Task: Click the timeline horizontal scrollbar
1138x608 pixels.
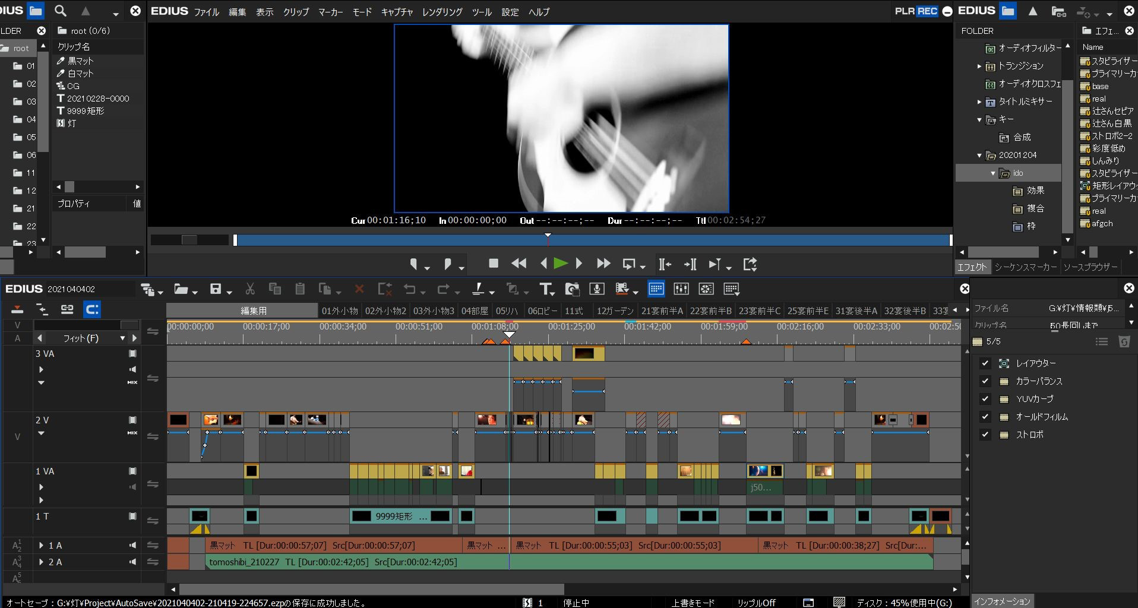Action: click(x=372, y=590)
